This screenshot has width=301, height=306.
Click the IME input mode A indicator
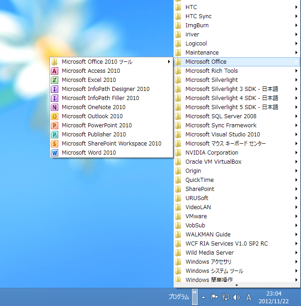[249, 297]
